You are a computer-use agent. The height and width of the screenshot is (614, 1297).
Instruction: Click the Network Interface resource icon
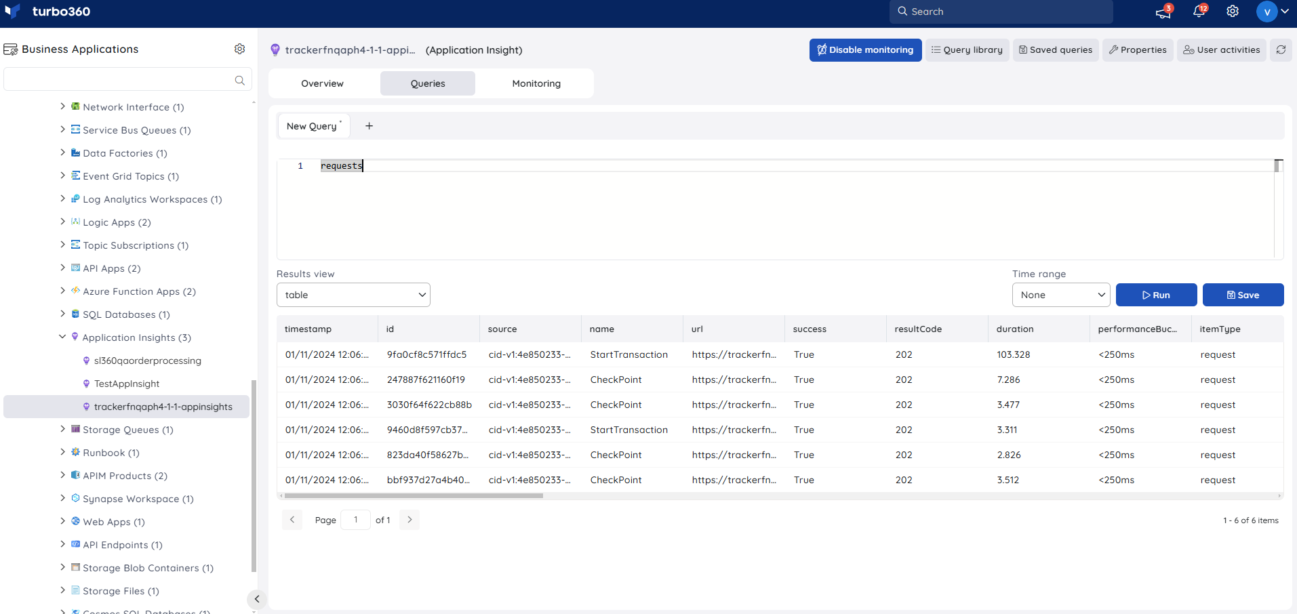[75, 106]
